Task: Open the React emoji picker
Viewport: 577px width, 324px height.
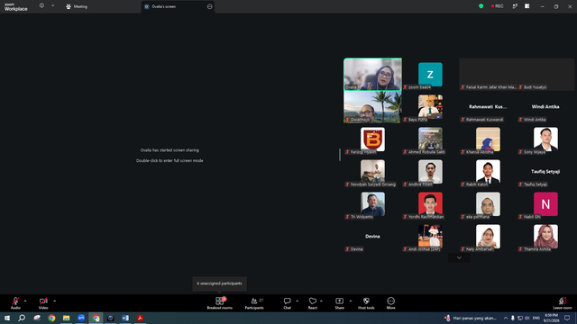Action: coord(313,303)
